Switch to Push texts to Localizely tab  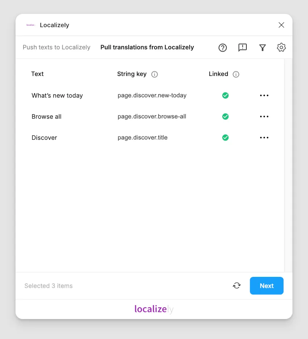[x=57, y=47]
